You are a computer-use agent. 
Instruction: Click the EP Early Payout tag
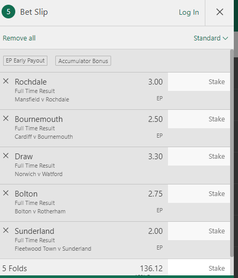tap(25, 60)
